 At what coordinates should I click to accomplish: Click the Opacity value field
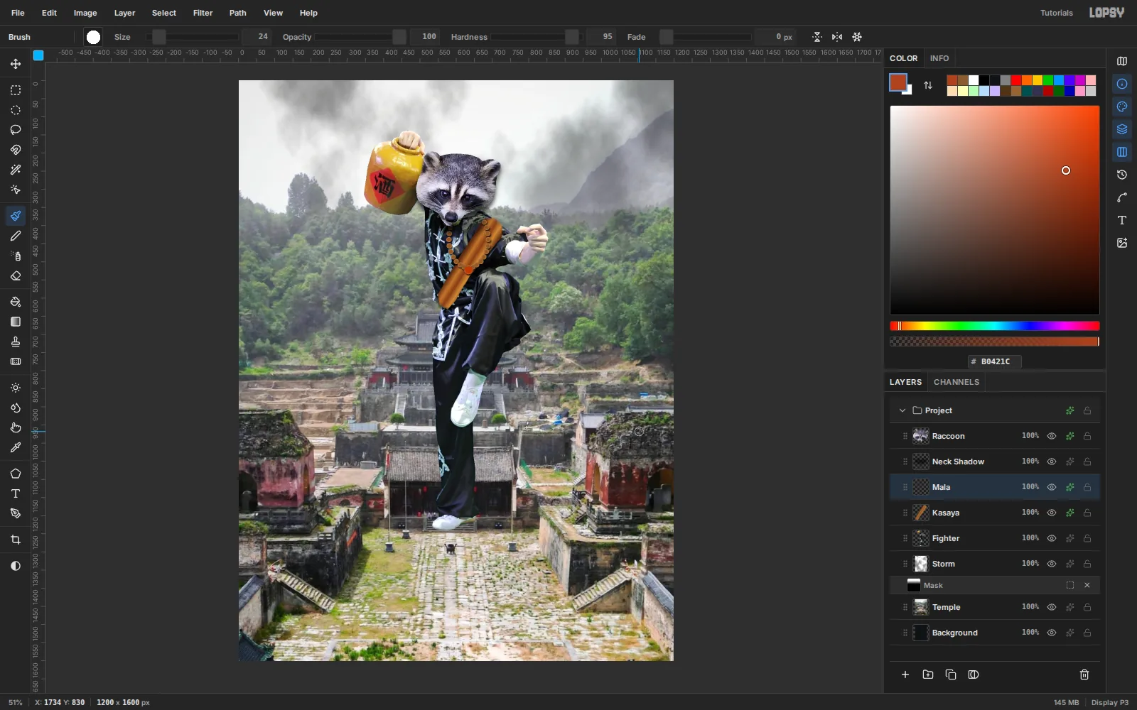tap(426, 37)
